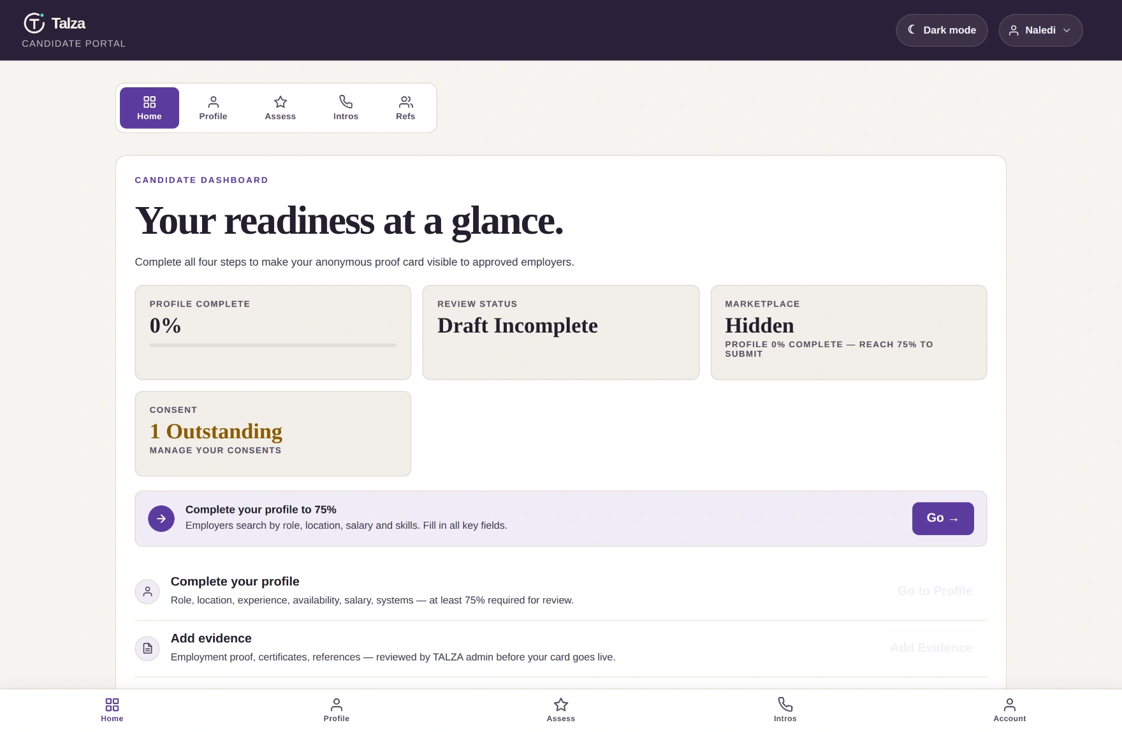This screenshot has height=732, width=1122.
Task: Click the user icon beside Naledi
Action: 1014,30
